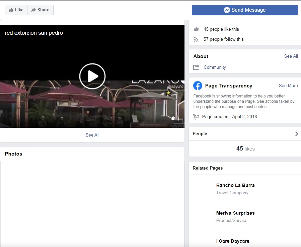Click the Related Pages heading

click(208, 168)
